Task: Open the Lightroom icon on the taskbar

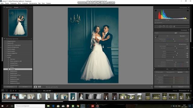Action: click(83, 106)
